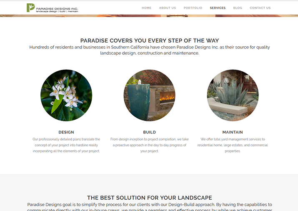The image size is (298, 211).
Task: Click the Paradise Designs Inc. logo
Action: [52, 8]
